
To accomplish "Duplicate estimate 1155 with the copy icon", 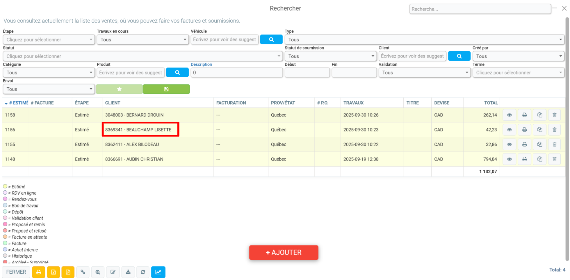I will coord(539,144).
